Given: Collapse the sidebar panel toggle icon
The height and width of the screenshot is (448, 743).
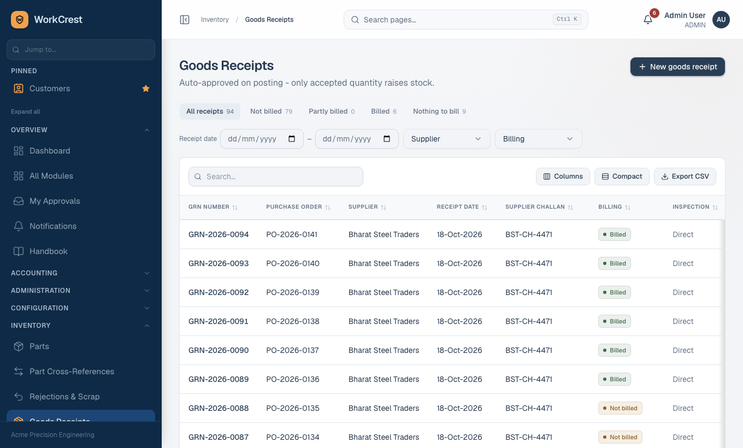Looking at the screenshot, I should click(x=185, y=20).
